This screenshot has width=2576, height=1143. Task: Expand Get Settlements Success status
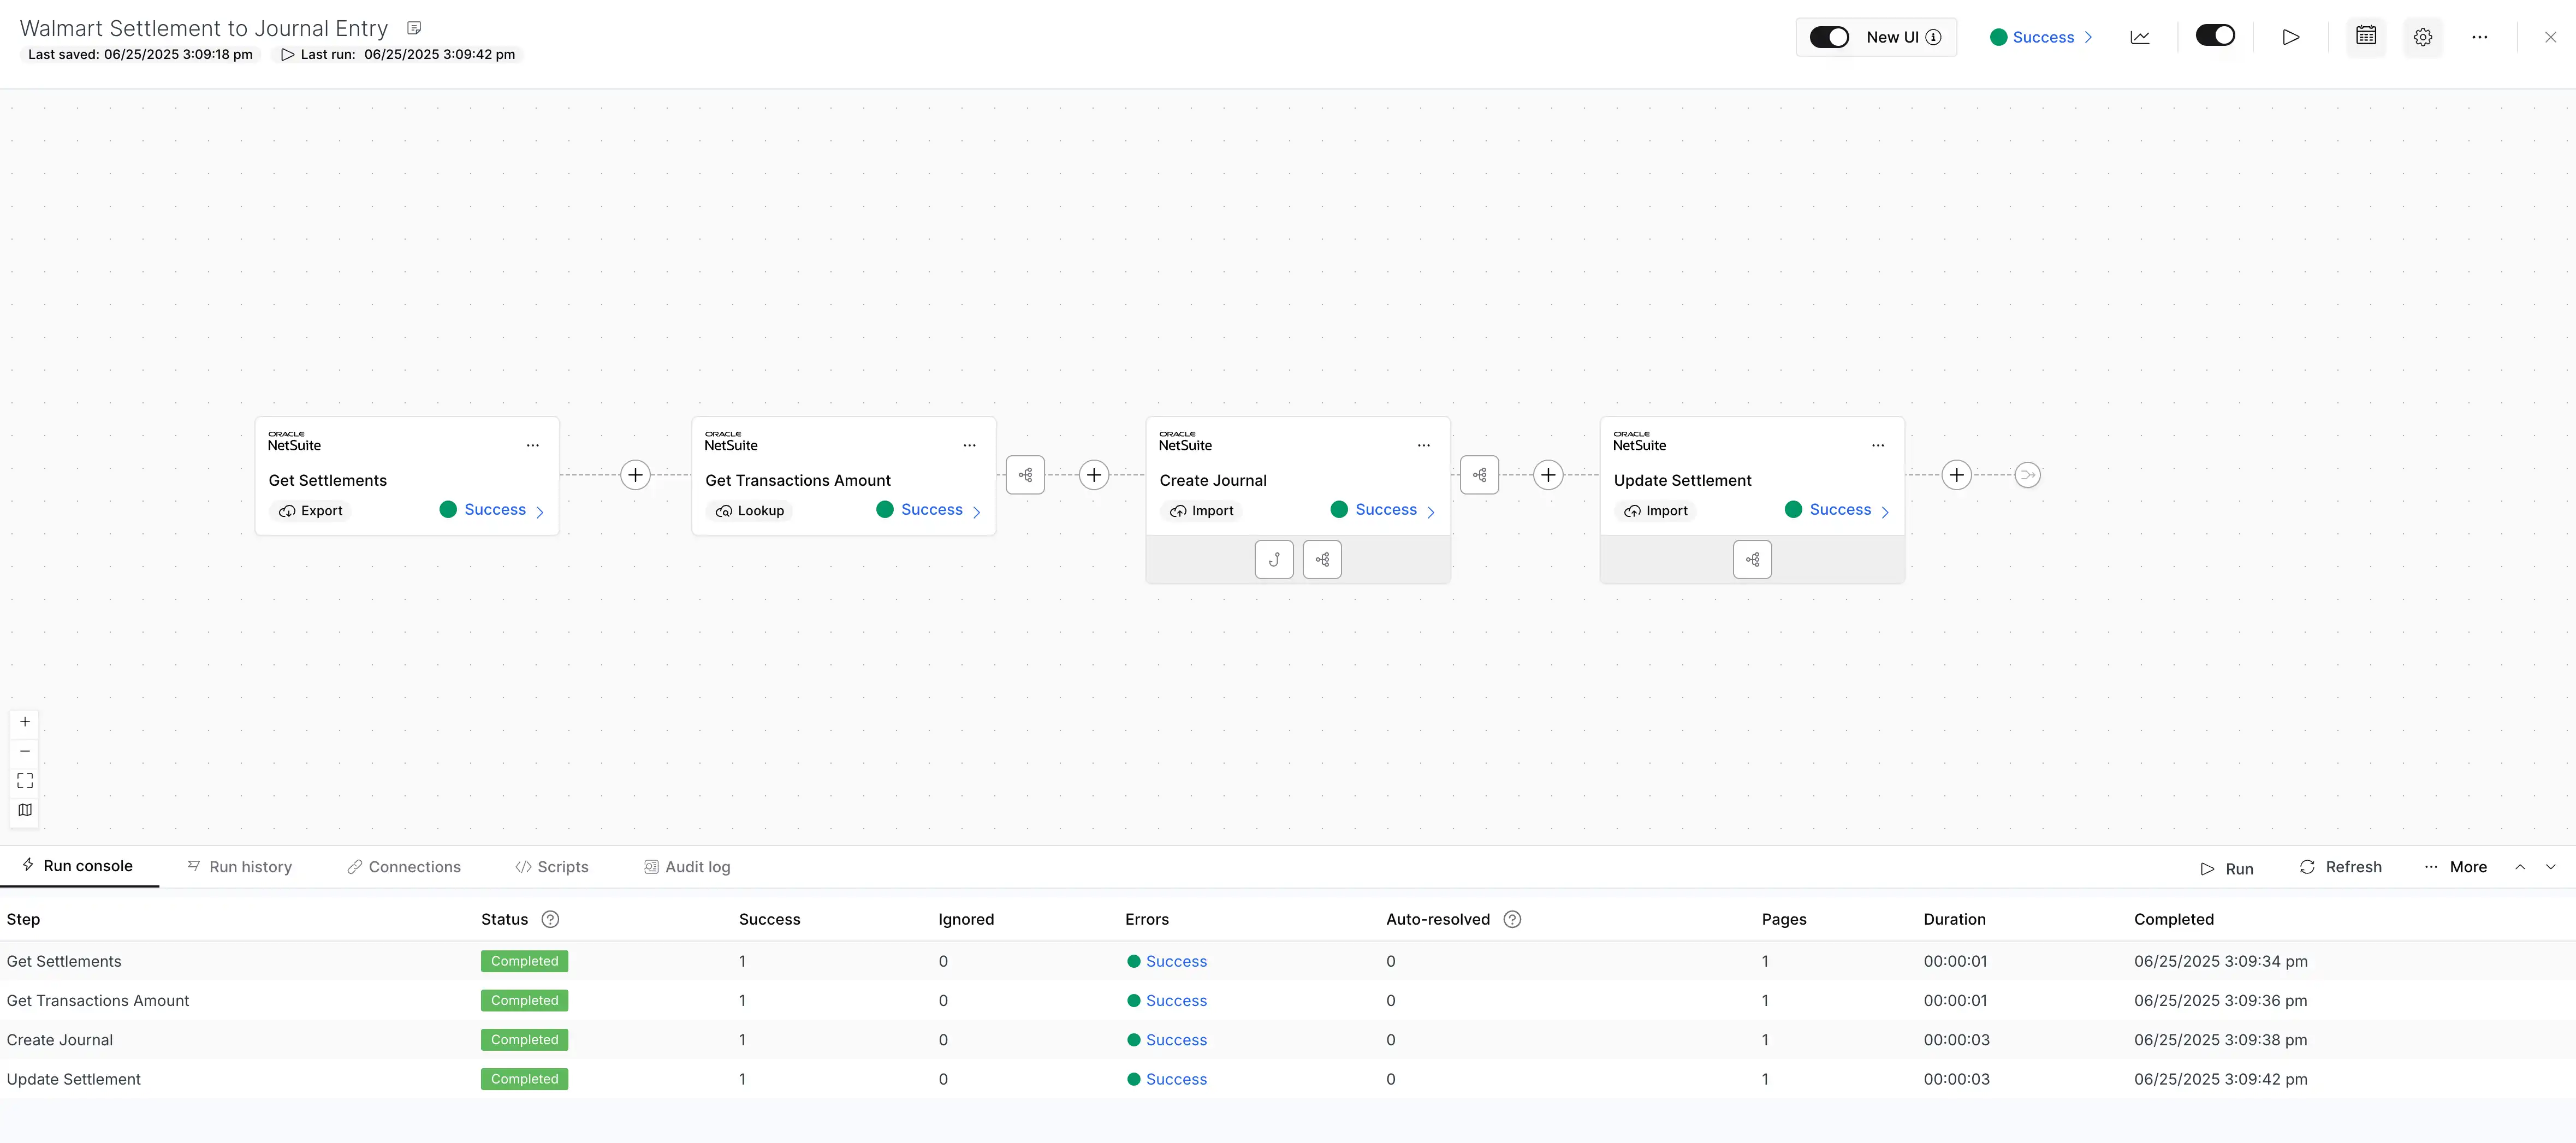492,510
